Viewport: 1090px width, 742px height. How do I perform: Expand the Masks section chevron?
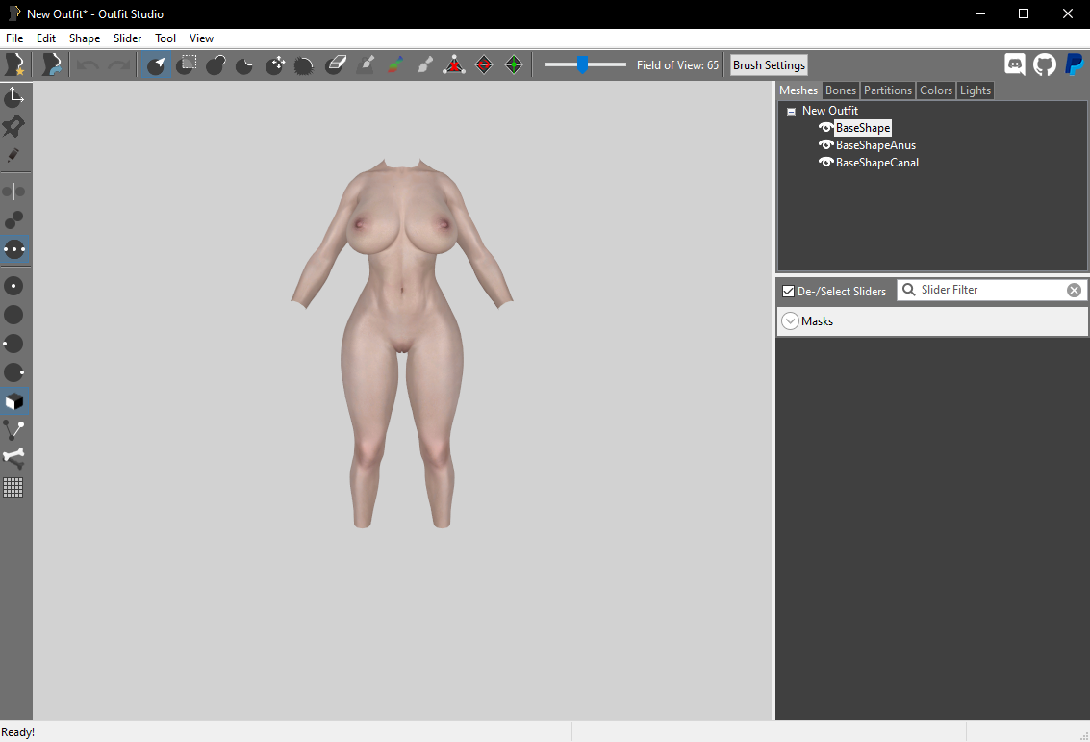pos(790,321)
